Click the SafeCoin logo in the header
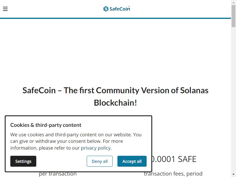Screen dimensions: 236x177 (x=117, y=9)
